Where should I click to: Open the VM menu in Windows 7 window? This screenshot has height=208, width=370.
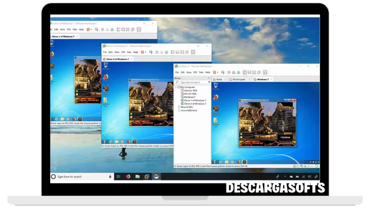(195, 72)
